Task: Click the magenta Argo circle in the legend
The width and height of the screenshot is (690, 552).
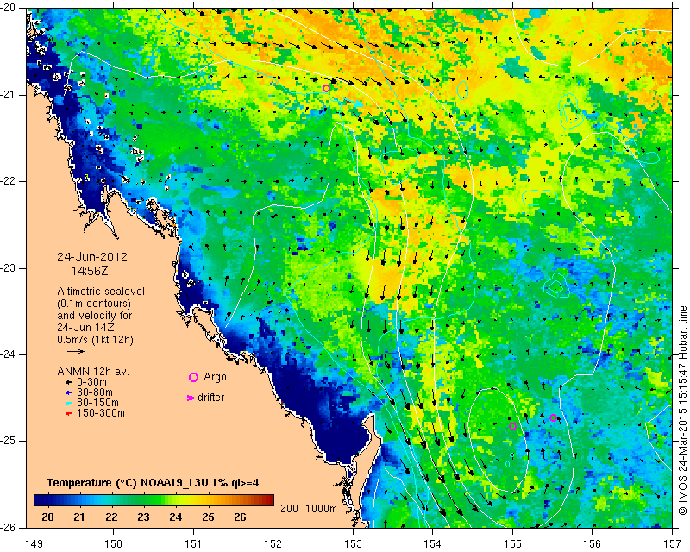Action: click(193, 377)
